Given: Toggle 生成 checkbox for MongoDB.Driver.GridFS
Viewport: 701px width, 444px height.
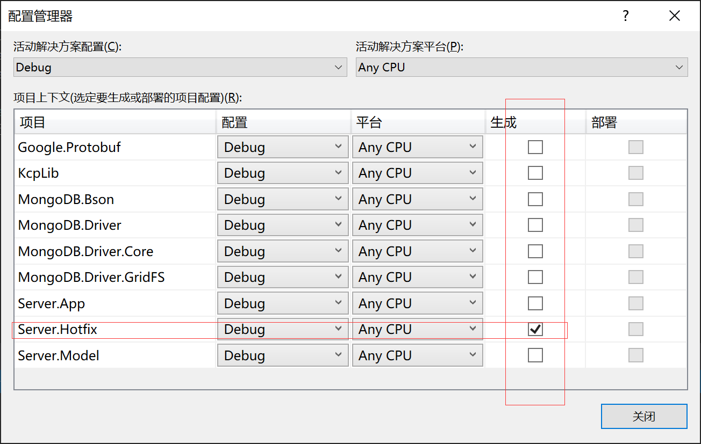Looking at the screenshot, I should click(535, 277).
